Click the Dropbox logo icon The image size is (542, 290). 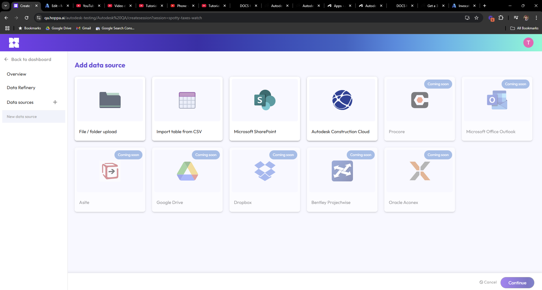coord(265,171)
